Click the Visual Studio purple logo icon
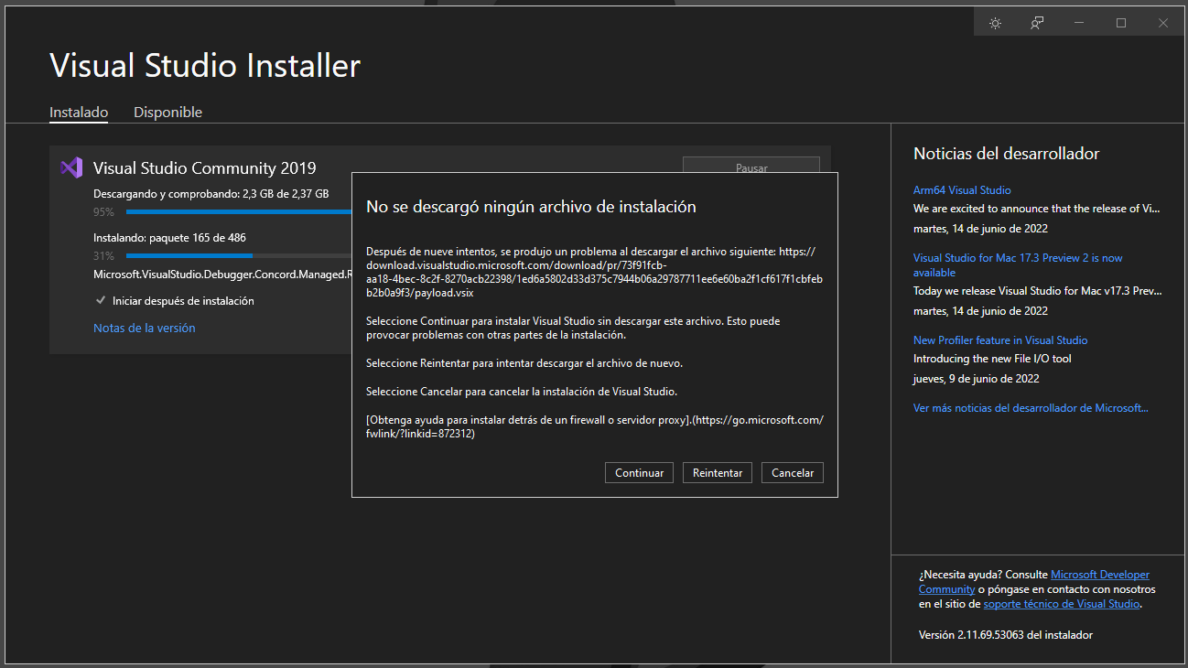The height and width of the screenshot is (668, 1188). tap(70, 167)
